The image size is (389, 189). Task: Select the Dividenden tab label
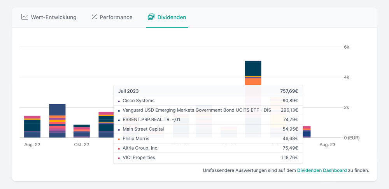click(172, 17)
